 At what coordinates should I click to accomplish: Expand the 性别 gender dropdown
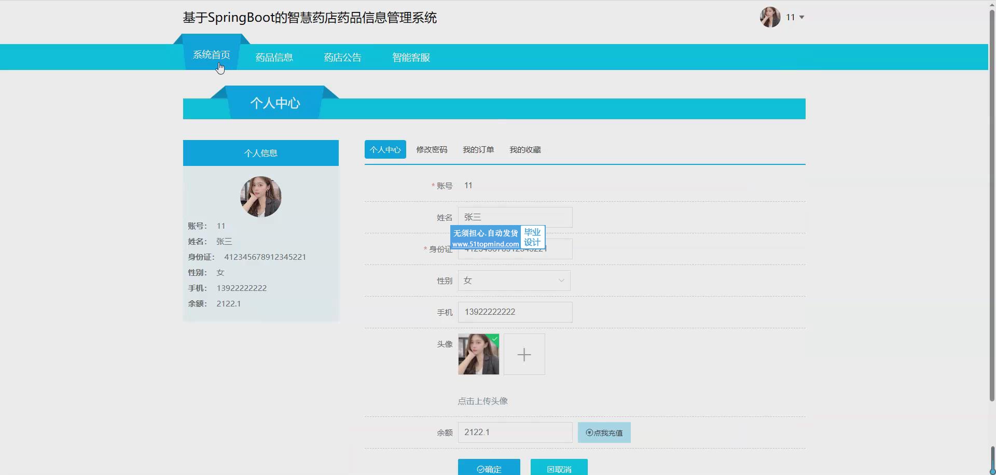[x=514, y=281]
